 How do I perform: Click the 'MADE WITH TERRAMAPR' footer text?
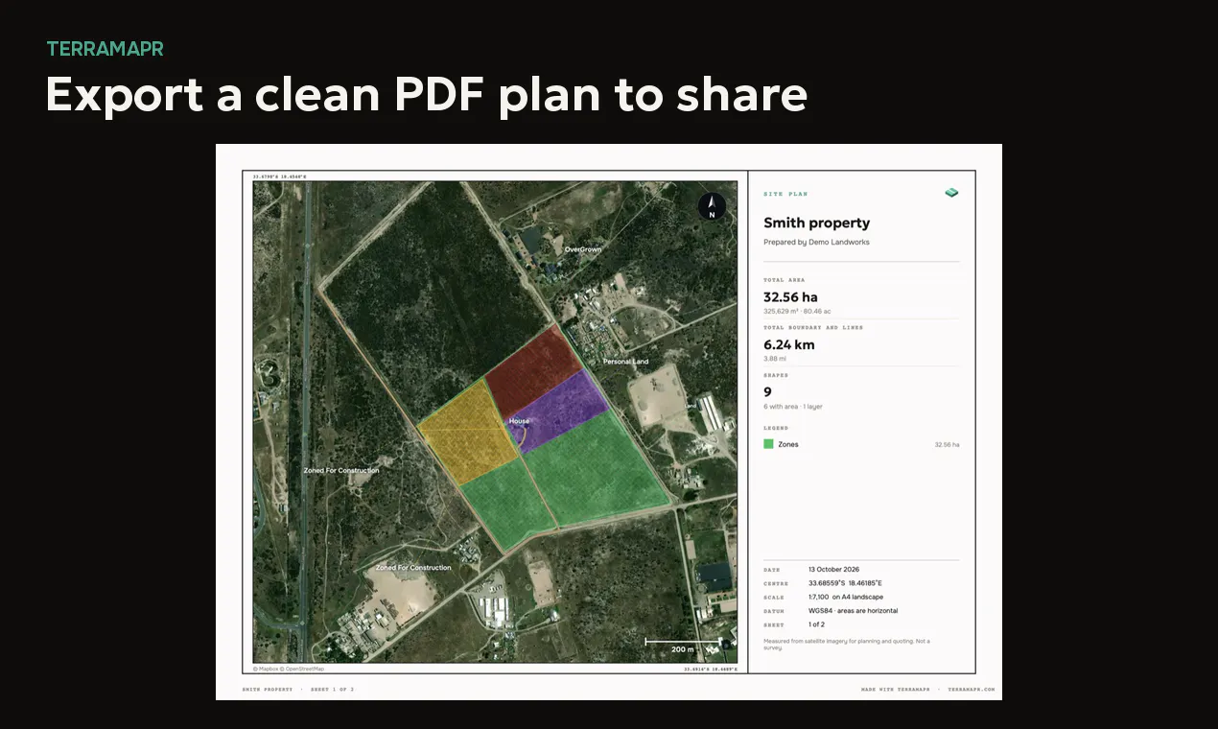[898, 689]
